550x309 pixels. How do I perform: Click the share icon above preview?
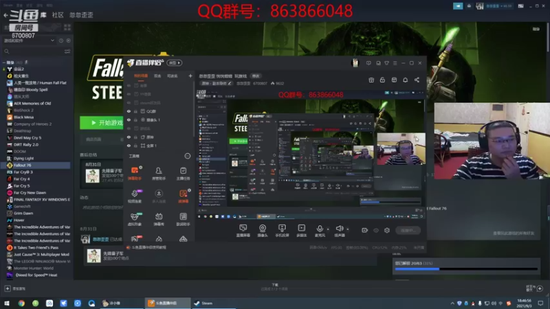(x=417, y=80)
